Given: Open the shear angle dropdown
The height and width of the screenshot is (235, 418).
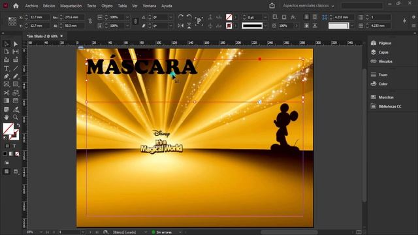Looking at the screenshot, I should (171, 25).
